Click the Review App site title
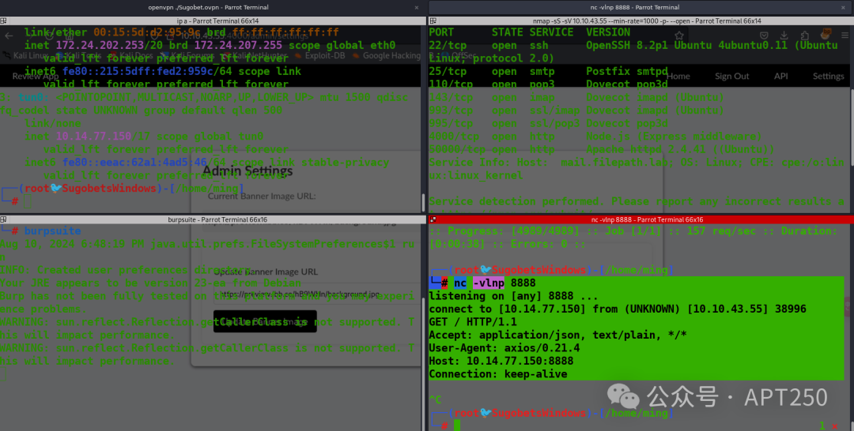Viewport: 854px width, 431px height. [36, 77]
